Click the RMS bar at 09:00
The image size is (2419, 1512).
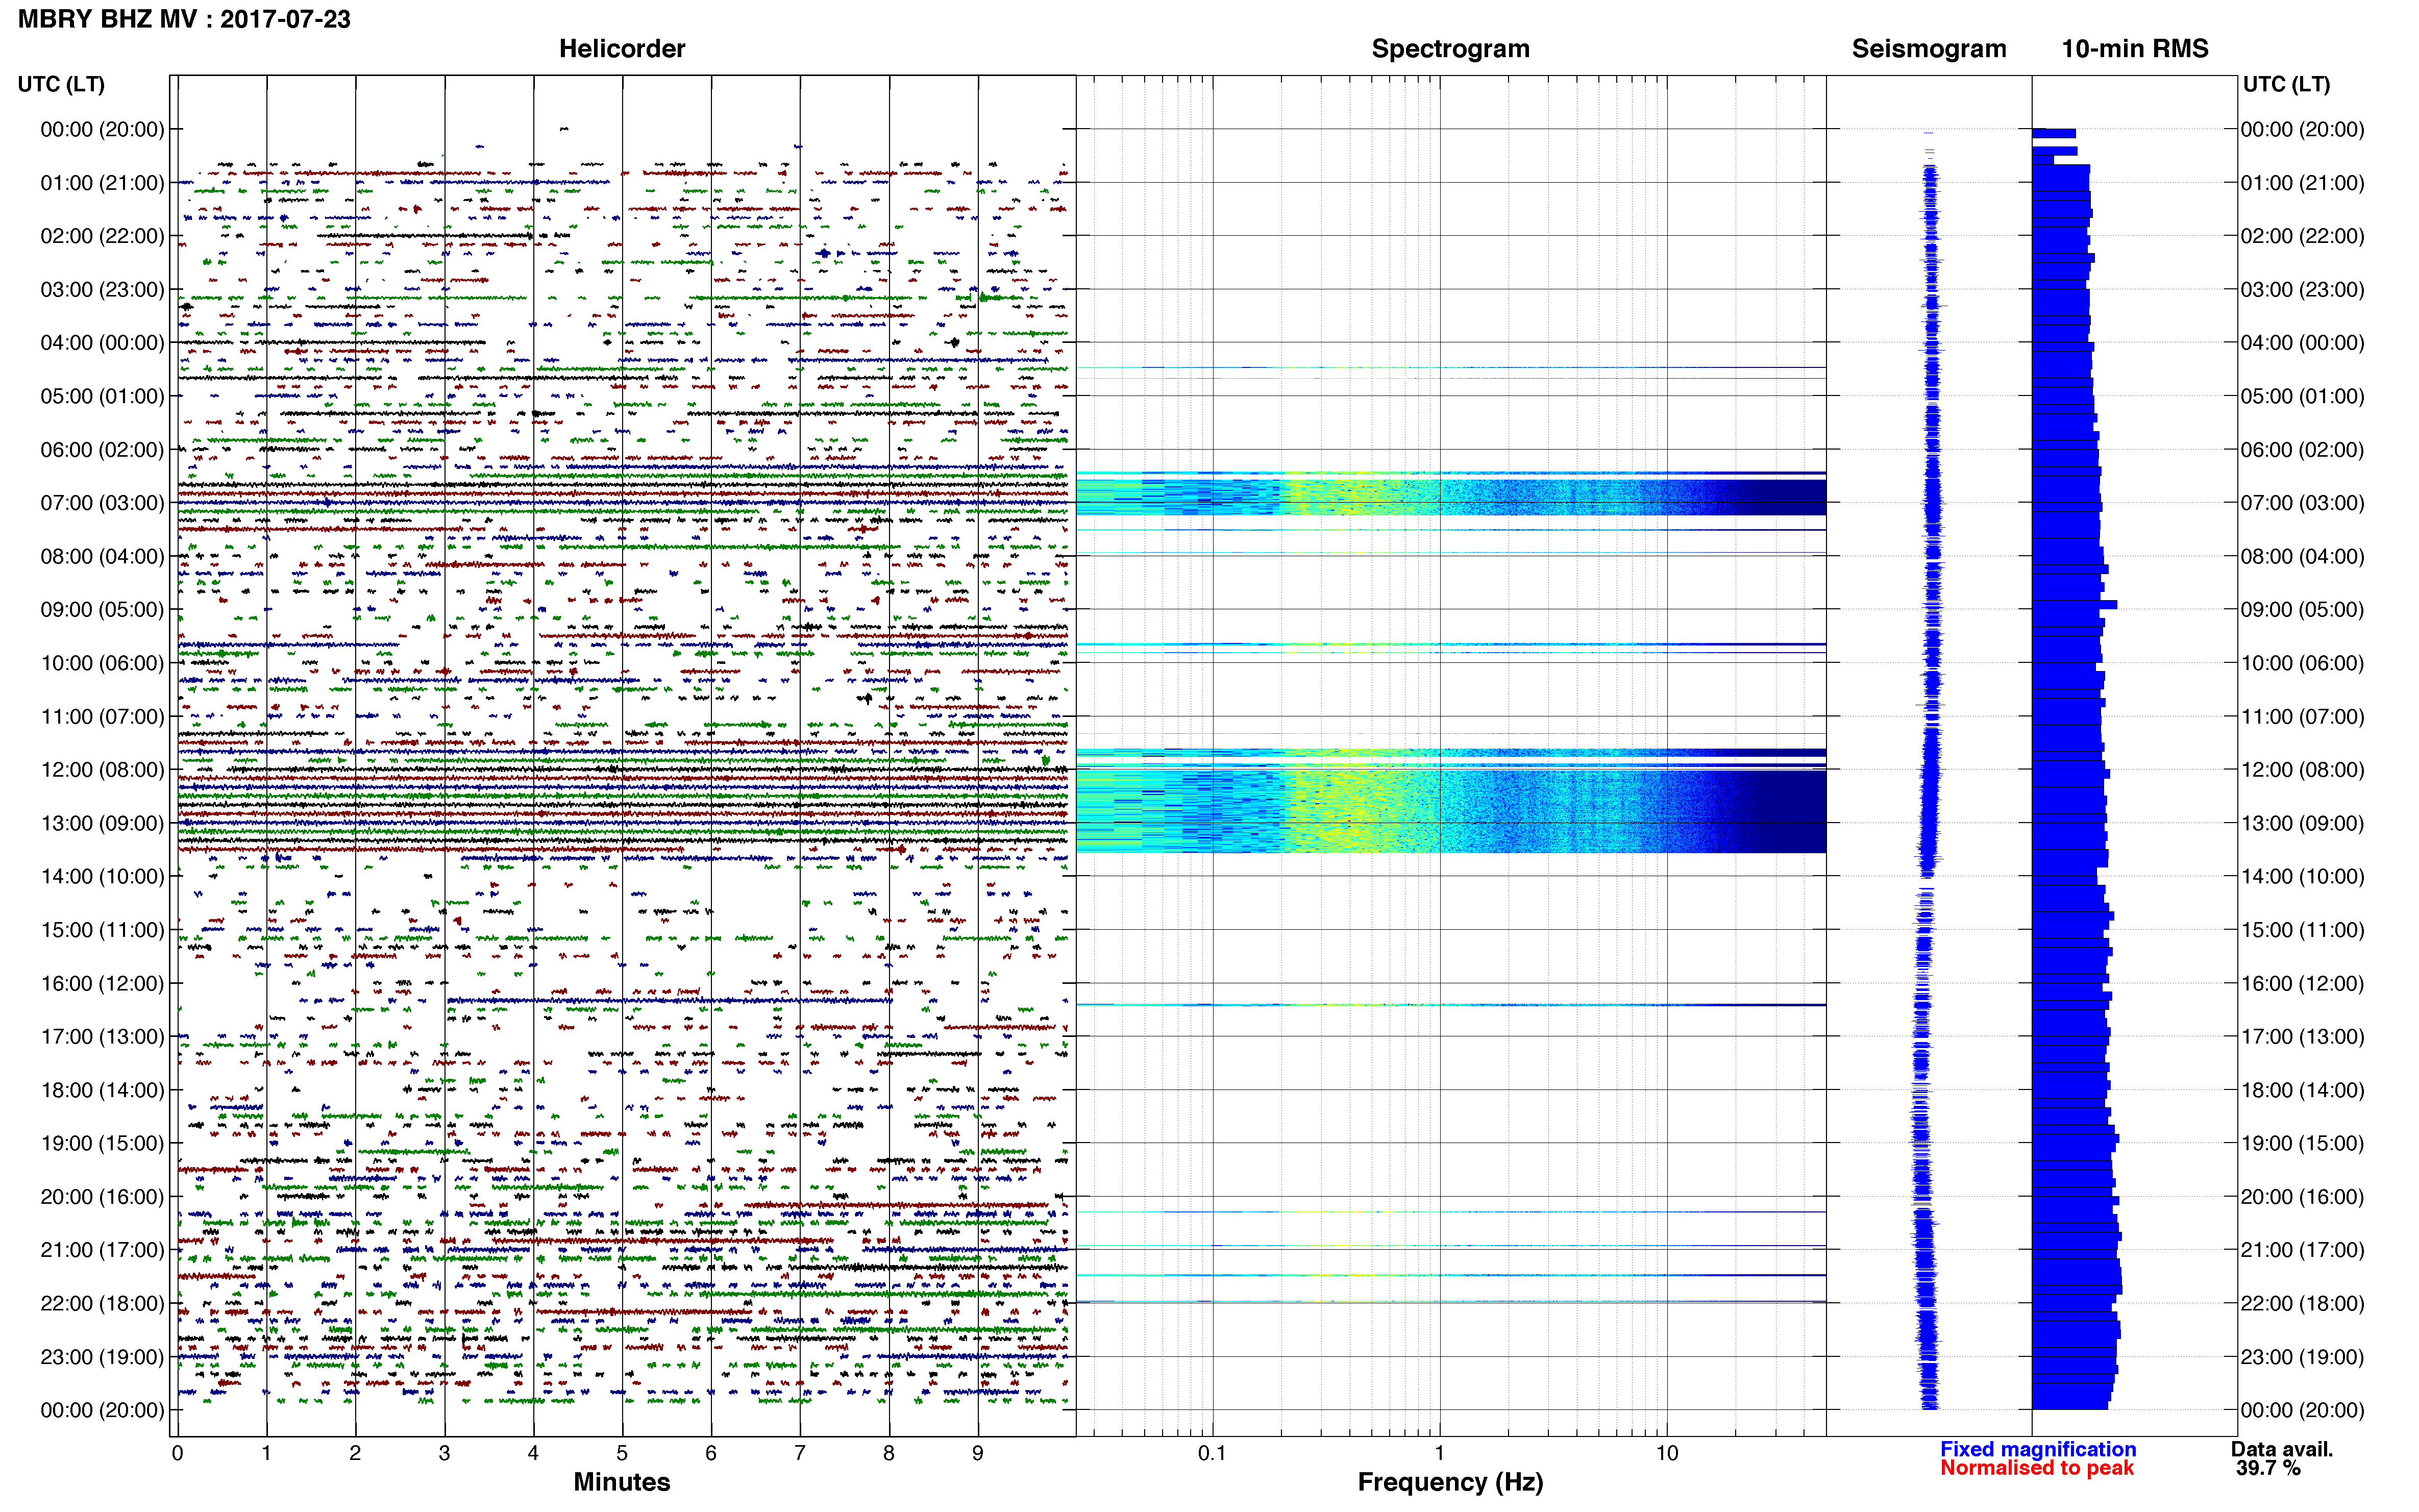(2074, 605)
